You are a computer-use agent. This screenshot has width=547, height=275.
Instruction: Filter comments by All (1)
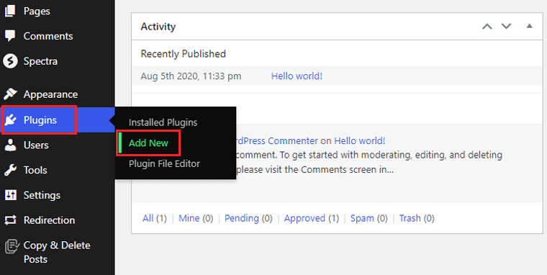click(x=155, y=218)
